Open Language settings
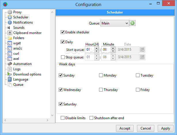 (x=21, y=79)
